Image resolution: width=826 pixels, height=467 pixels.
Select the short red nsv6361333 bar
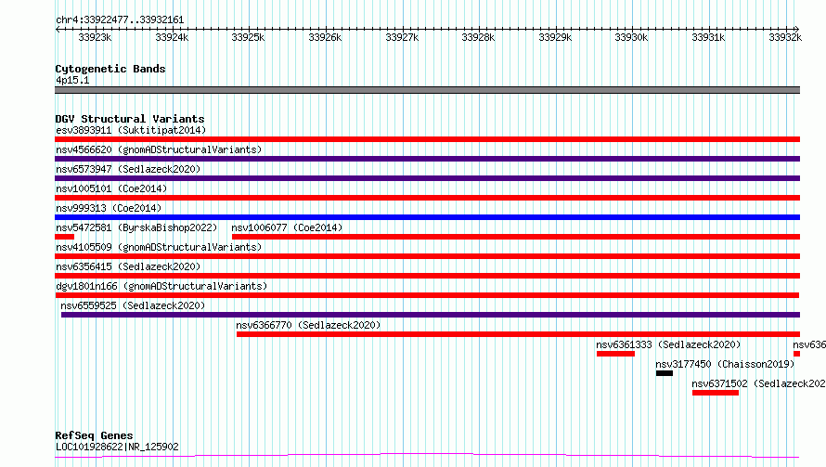point(616,354)
